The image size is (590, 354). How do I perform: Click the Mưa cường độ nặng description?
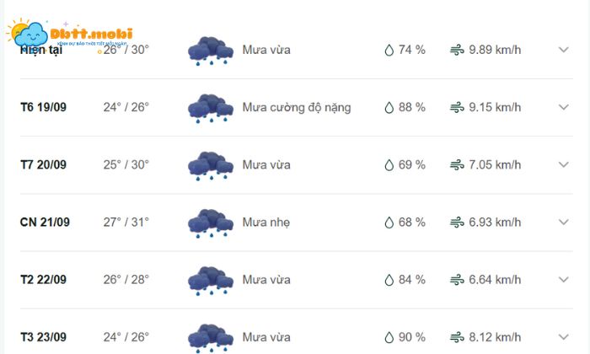click(x=296, y=108)
